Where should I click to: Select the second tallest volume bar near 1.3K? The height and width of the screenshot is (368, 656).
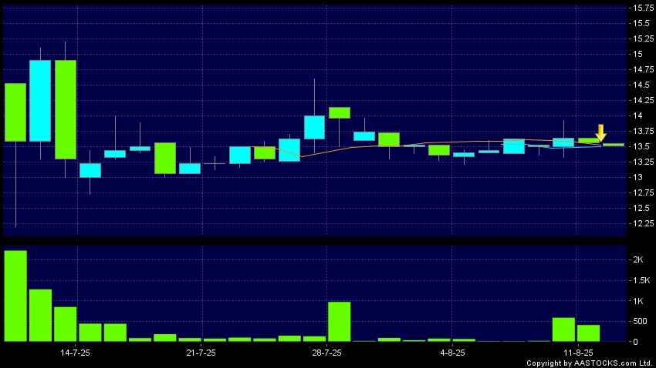(x=41, y=316)
